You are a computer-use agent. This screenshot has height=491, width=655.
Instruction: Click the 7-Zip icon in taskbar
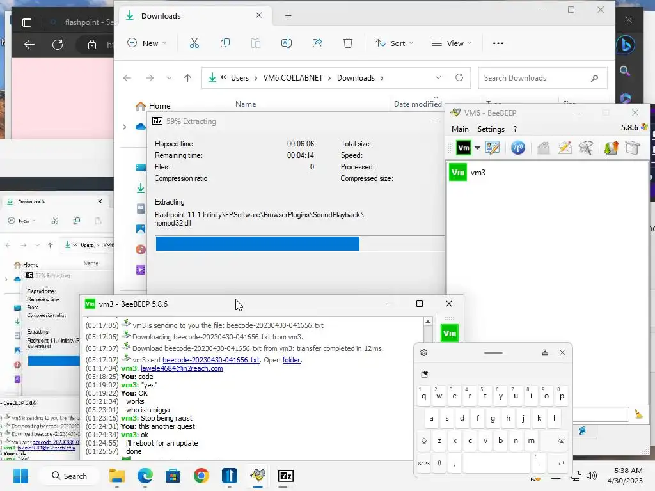point(286,476)
